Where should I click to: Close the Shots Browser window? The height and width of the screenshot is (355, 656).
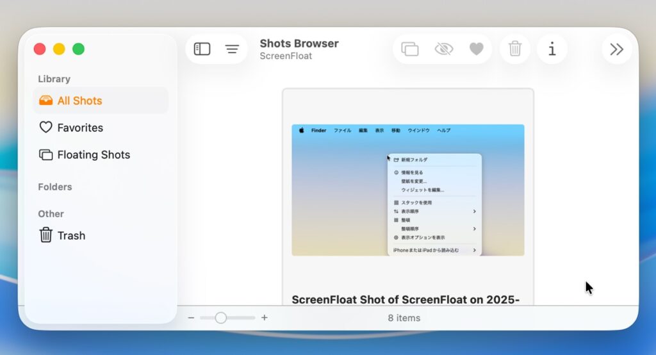40,49
